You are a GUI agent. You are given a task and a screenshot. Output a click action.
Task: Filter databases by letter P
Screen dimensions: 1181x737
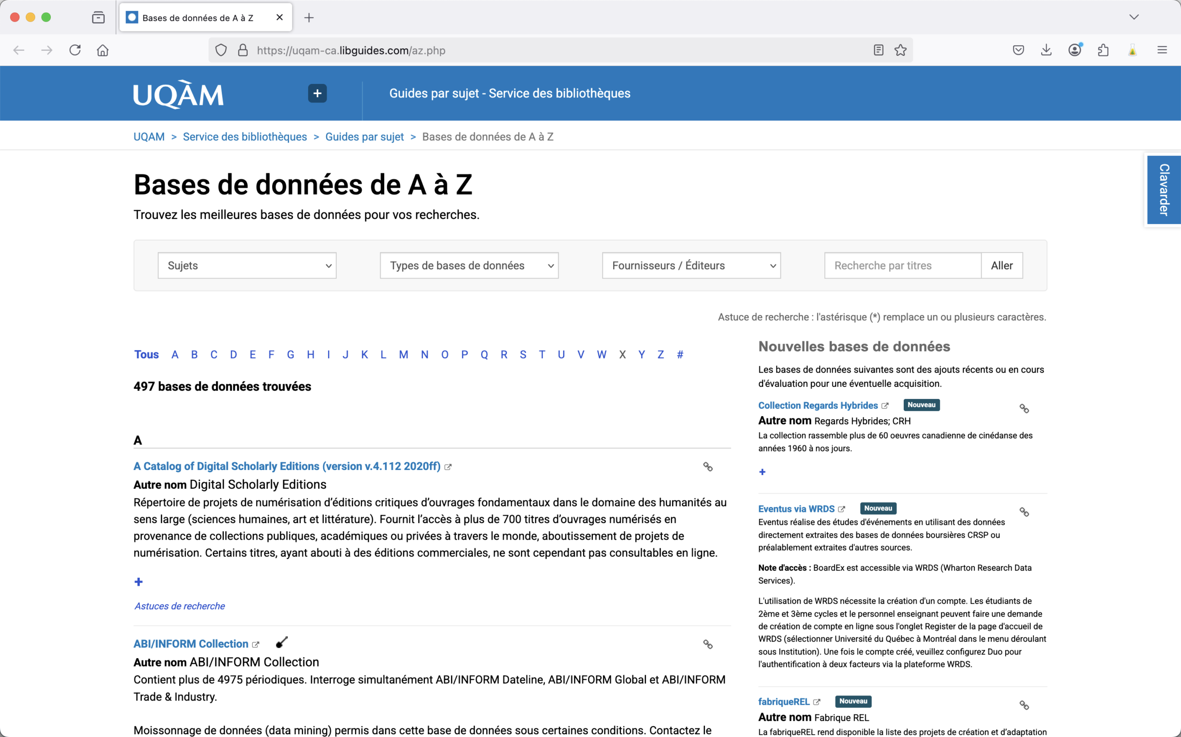point(465,354)
